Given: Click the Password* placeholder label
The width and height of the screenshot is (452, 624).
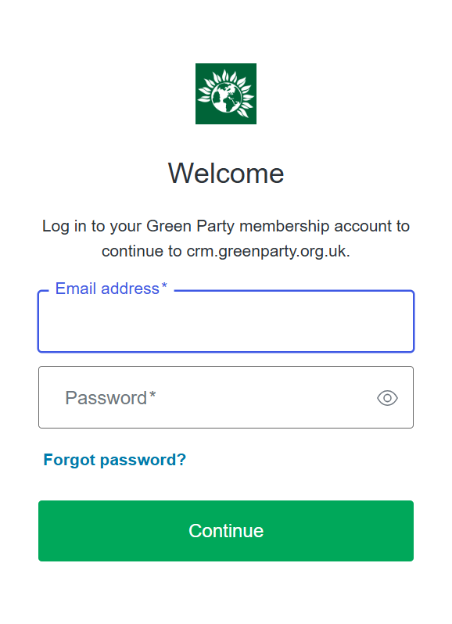Looking at the screenshot, I should [x=110, y=397].
